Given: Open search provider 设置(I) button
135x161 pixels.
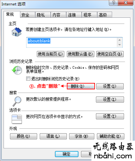Looking at the screenshot, I should [110, 99].
